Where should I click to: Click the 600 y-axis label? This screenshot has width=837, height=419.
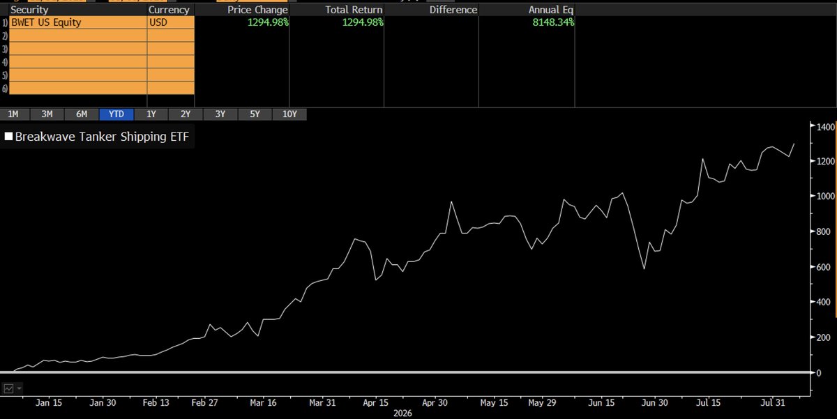click(823, 267)
